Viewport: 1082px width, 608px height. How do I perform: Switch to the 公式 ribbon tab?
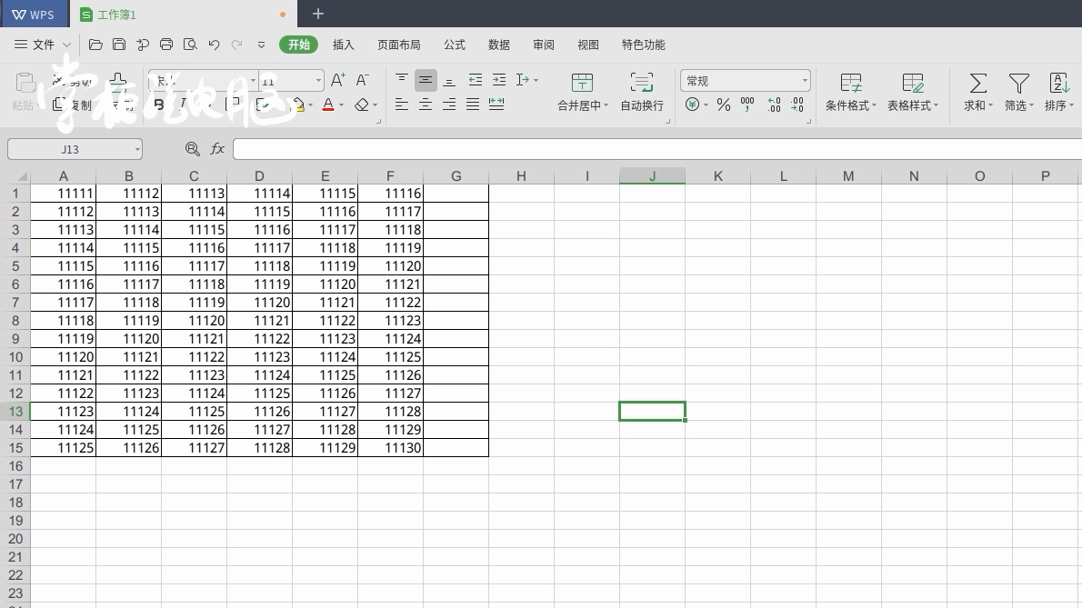(x=455, y=45)
